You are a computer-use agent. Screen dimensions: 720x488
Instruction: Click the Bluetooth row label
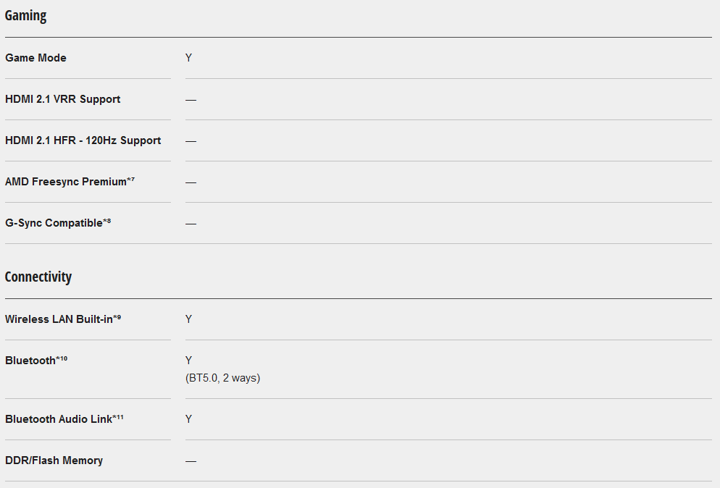(30, 361)
